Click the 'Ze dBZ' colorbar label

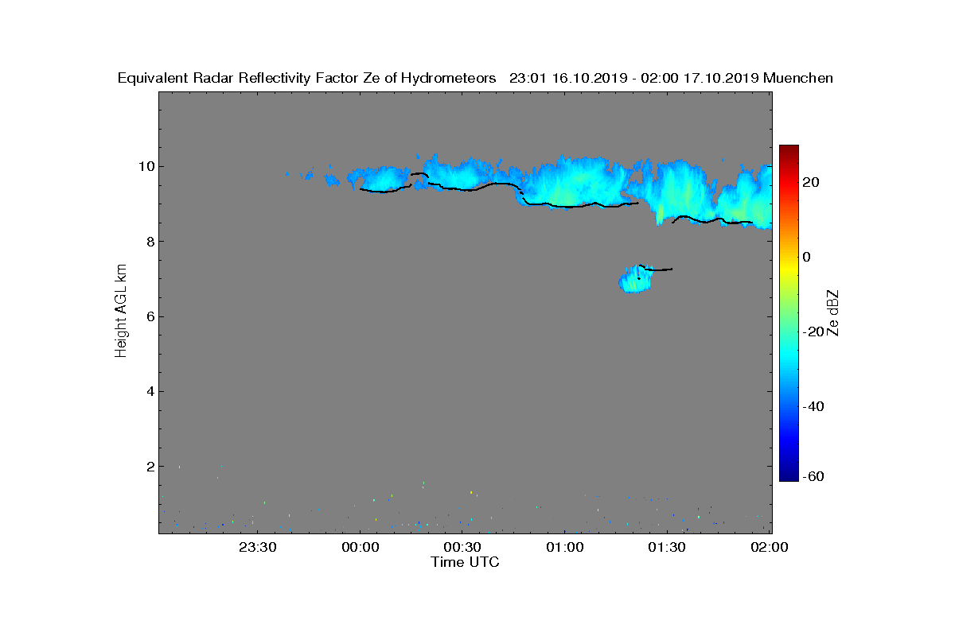[834, 312]
